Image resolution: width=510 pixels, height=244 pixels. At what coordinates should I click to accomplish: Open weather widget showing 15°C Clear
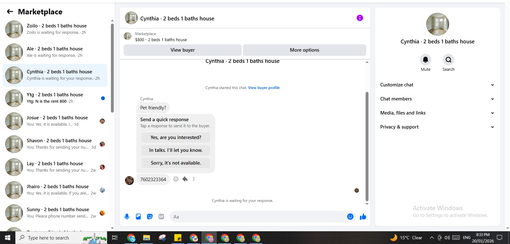pyautogui.click(x=406, y=238)
